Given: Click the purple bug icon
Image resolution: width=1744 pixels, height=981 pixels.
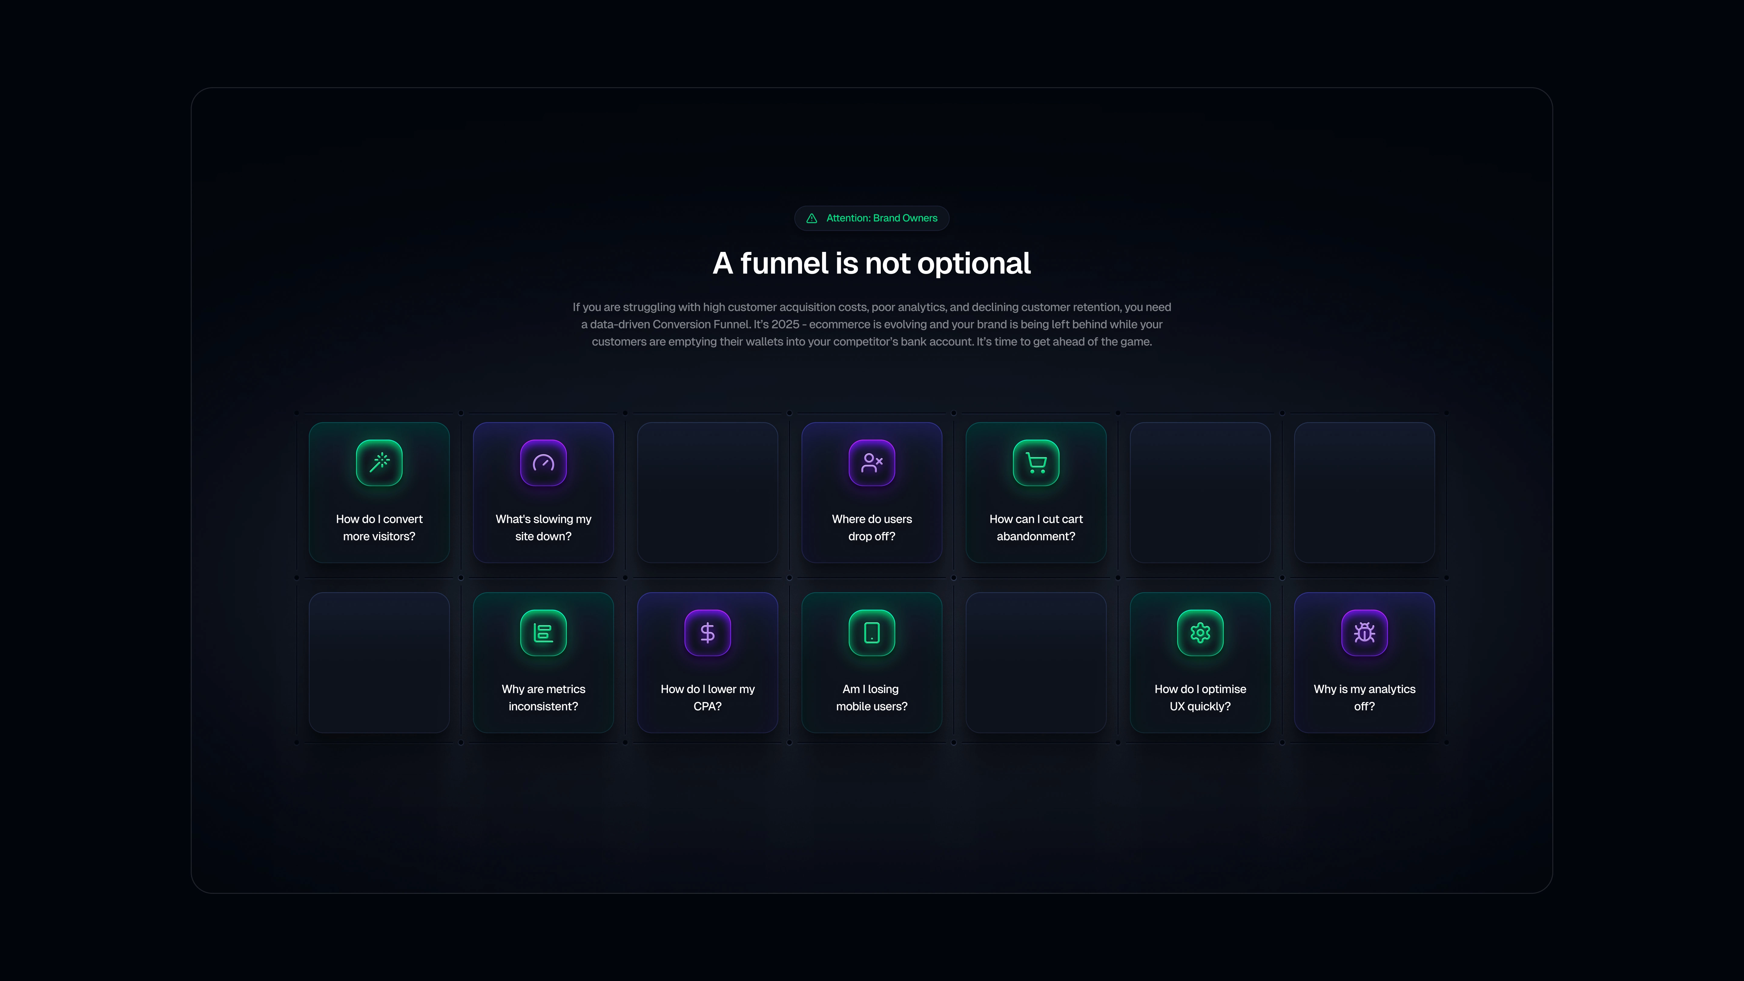Looking at the screenshot, I should (1364, 633).
